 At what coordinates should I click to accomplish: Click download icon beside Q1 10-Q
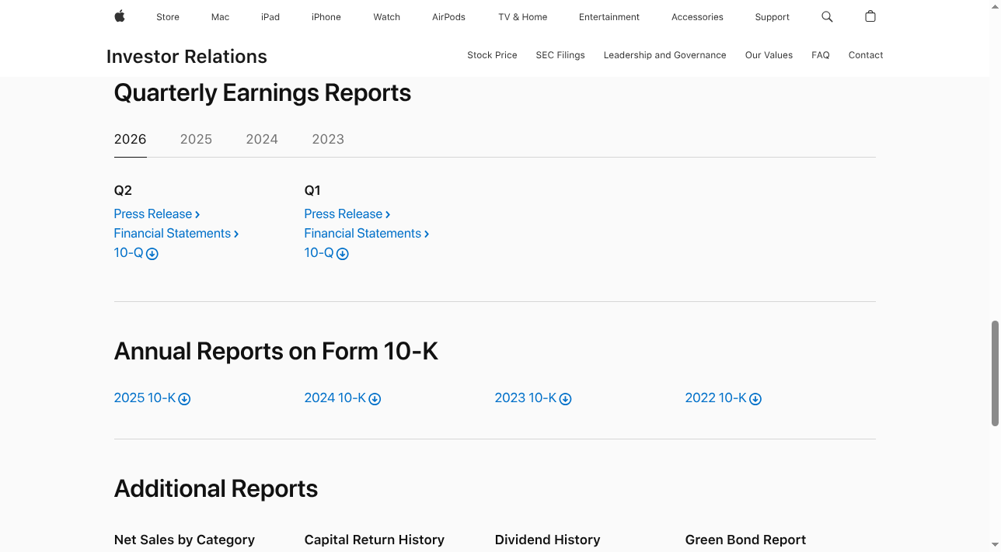(x=343, y=254)
